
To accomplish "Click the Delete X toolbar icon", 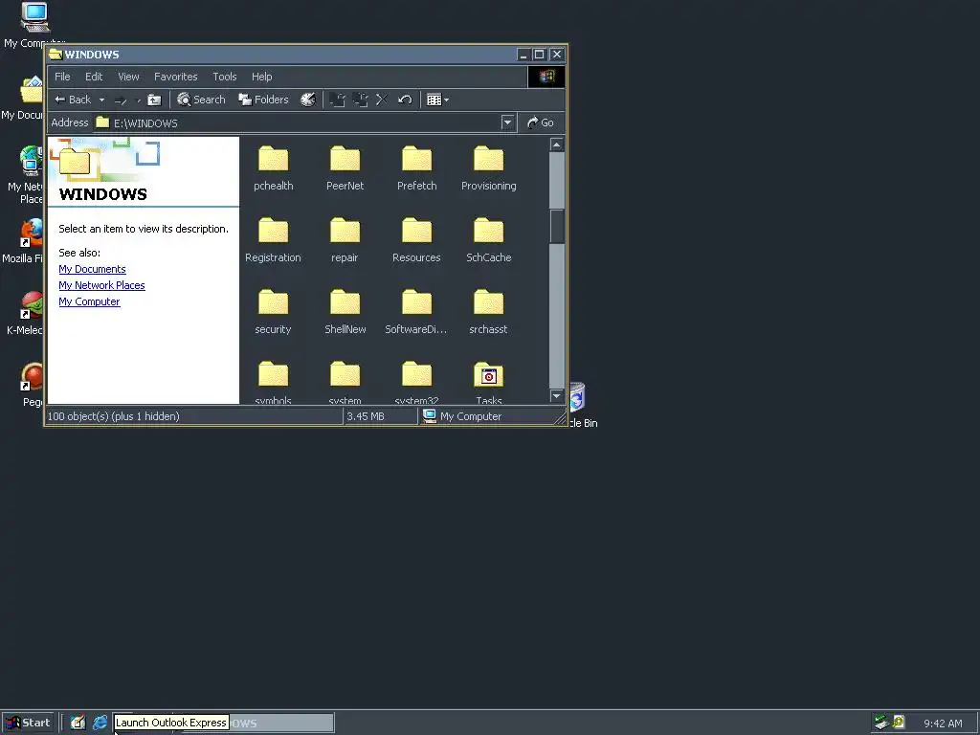I will coord(382,100).
